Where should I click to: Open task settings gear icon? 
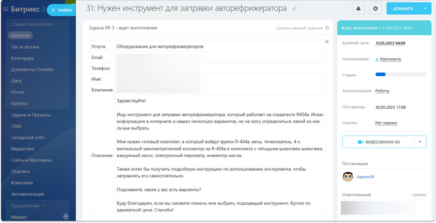pos(375,9)
